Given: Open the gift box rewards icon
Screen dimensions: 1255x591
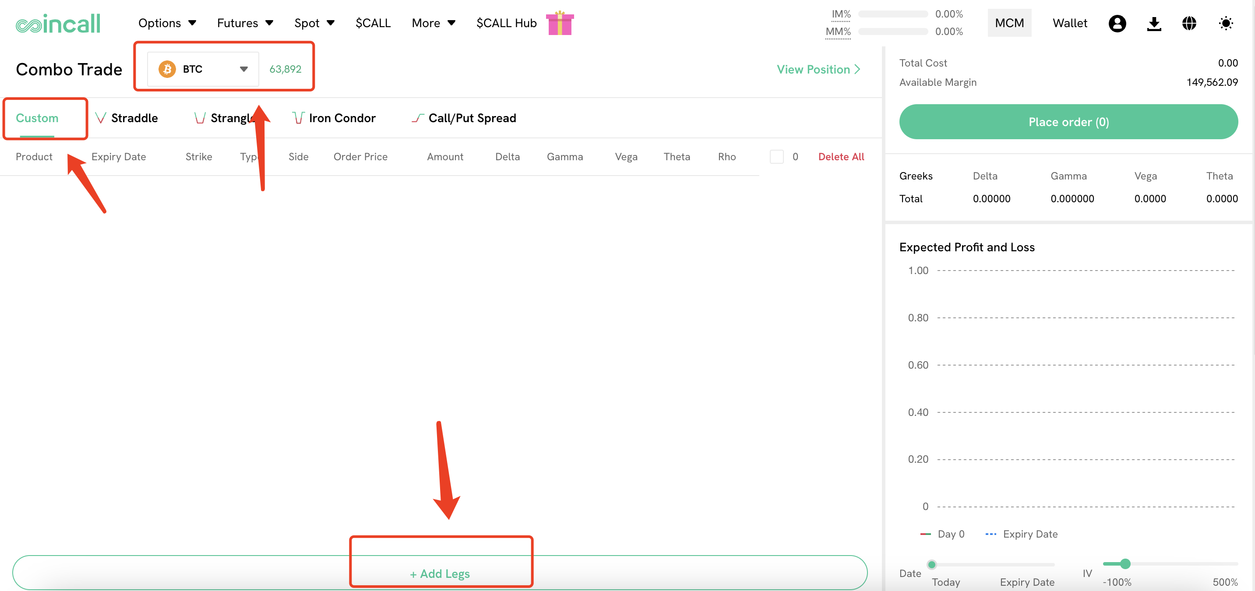Looking at the screenshot, I should pyautogui.click(x=560, y=23).
